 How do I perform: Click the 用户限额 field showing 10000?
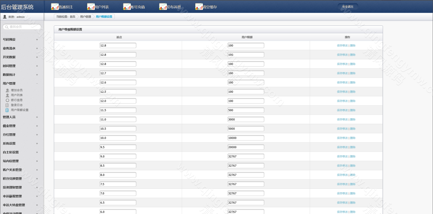(x=246, y=138)
